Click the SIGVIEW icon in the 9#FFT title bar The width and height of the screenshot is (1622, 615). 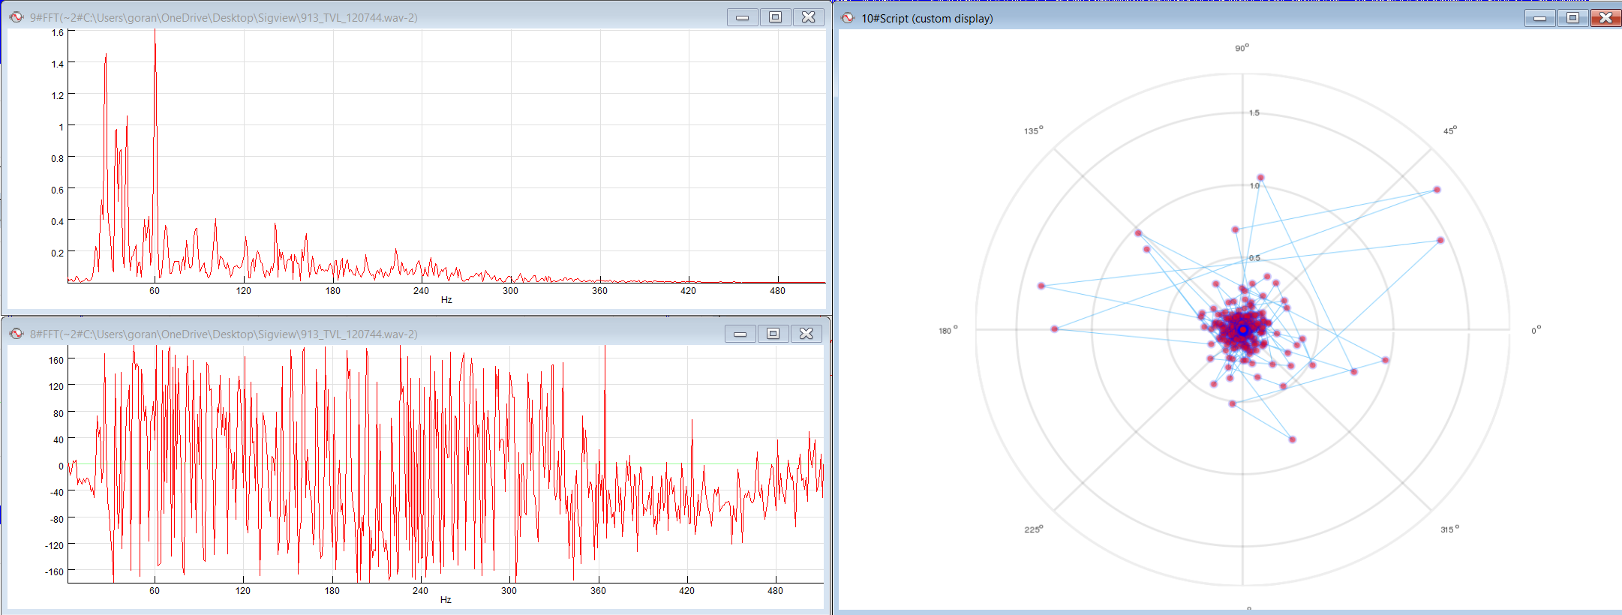(x=16, y=17)
